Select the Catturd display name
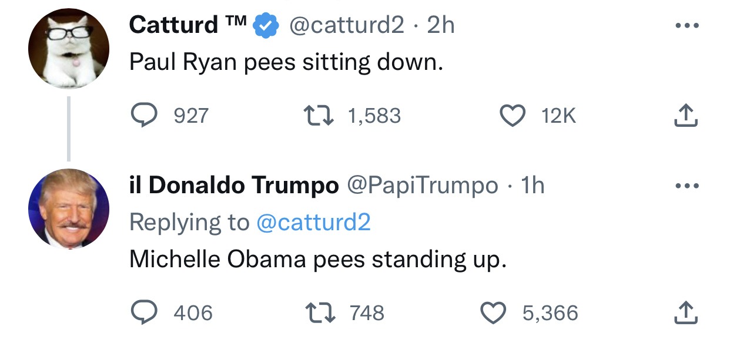 click(174, 24)
